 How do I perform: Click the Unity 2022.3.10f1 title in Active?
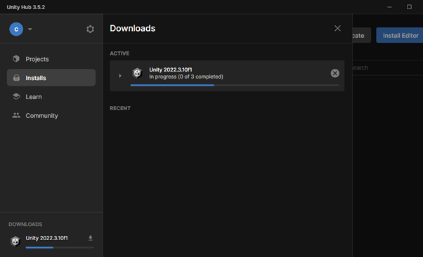click(x=171, y=70)
